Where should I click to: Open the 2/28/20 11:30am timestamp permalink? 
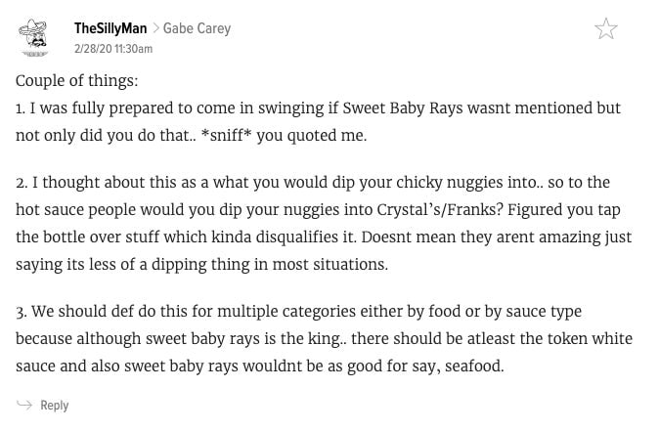coord(113,49)
